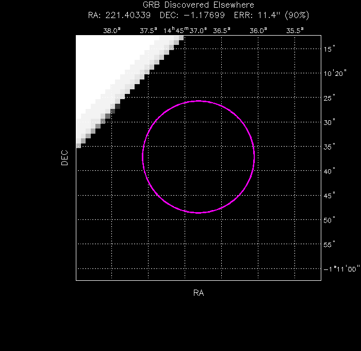The image size is (361, 351).
Task: Click the 50" declination tick label
Action: tap(329, 220)
